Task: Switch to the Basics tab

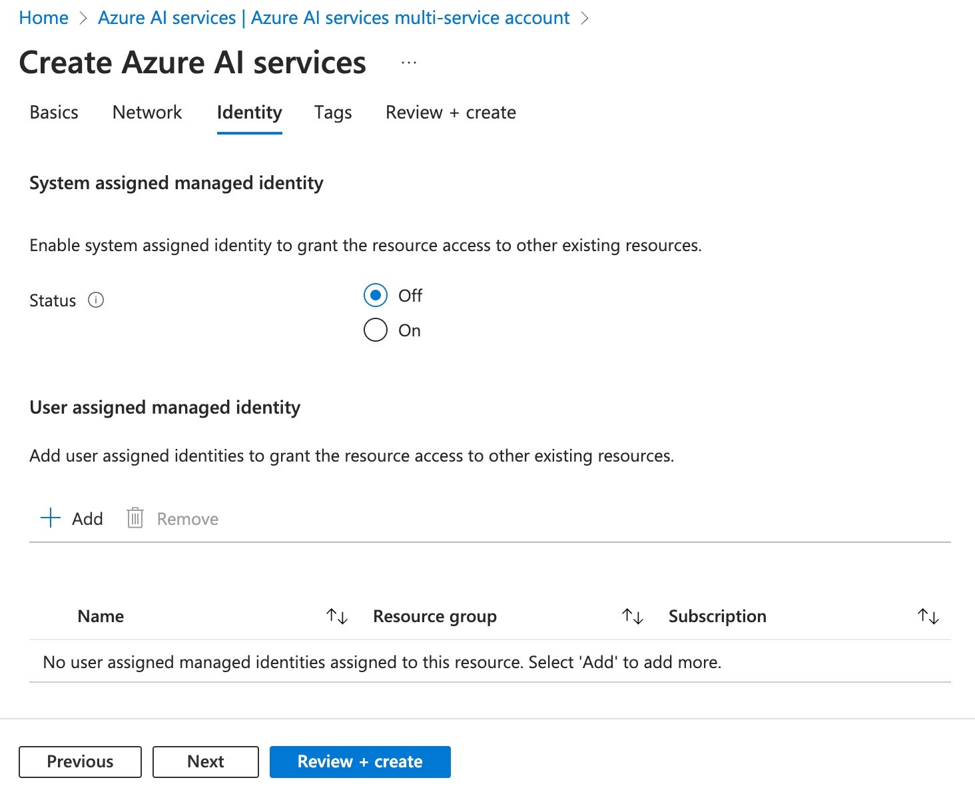Action: tap(53, 113)
